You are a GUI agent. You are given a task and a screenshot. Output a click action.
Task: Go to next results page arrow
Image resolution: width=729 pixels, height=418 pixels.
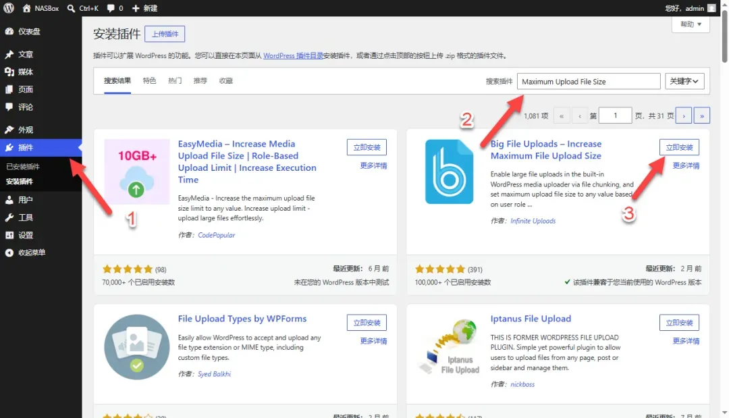point(683,115)
